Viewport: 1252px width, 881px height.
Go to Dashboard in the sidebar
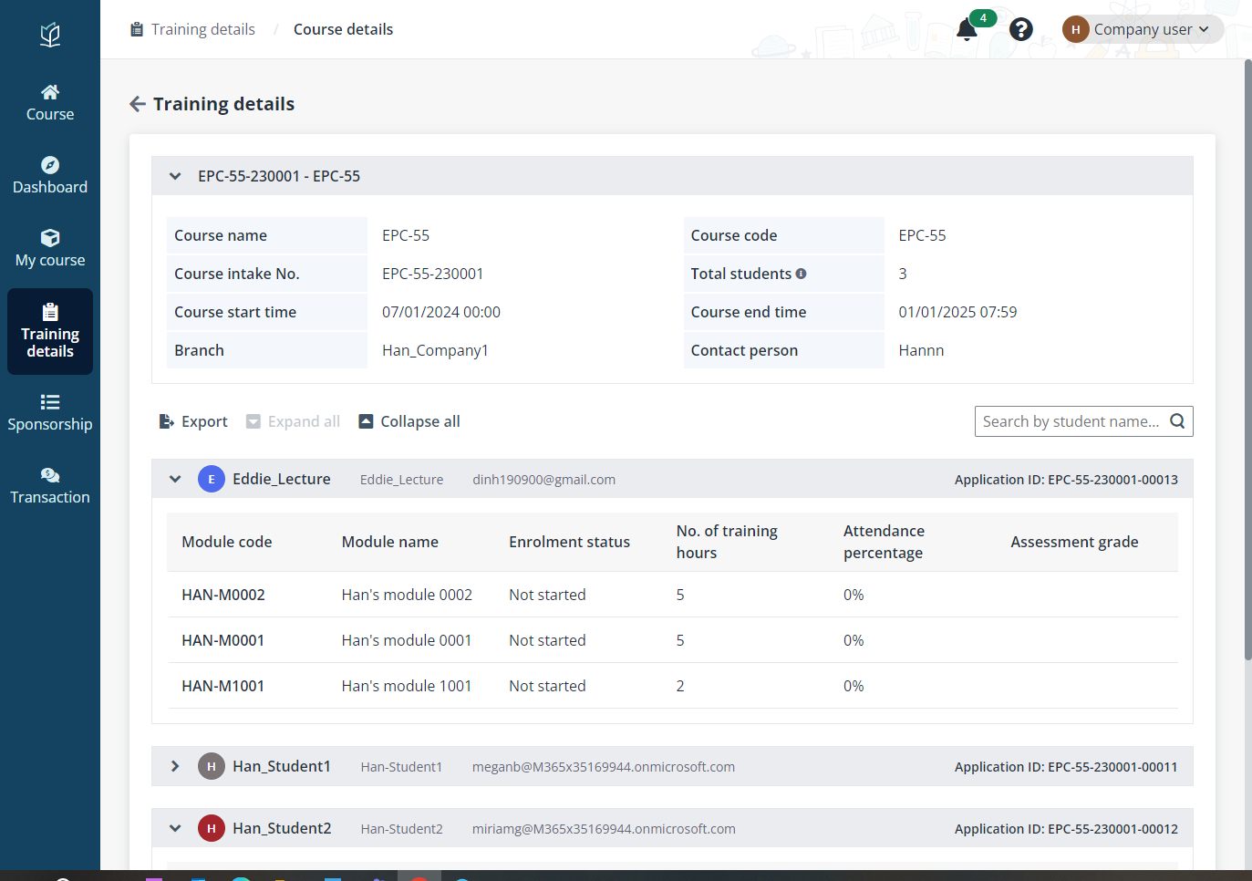coord(50,176)
